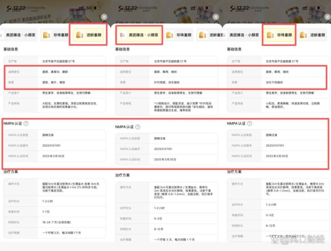Click 基础信息 heading in left panel
The image size is (331, 251).
[11, 49]
